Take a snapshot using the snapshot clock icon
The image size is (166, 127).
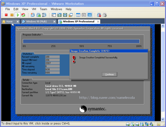point(33,15)
